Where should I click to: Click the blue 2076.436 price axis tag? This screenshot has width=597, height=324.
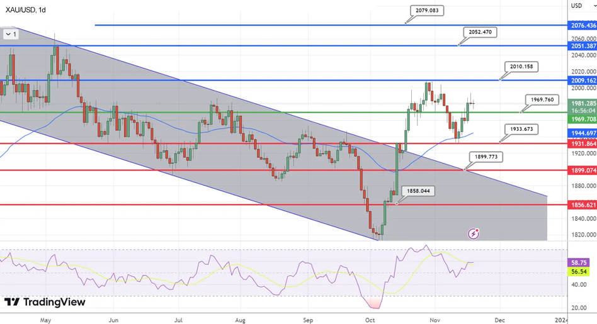[581, 26]
